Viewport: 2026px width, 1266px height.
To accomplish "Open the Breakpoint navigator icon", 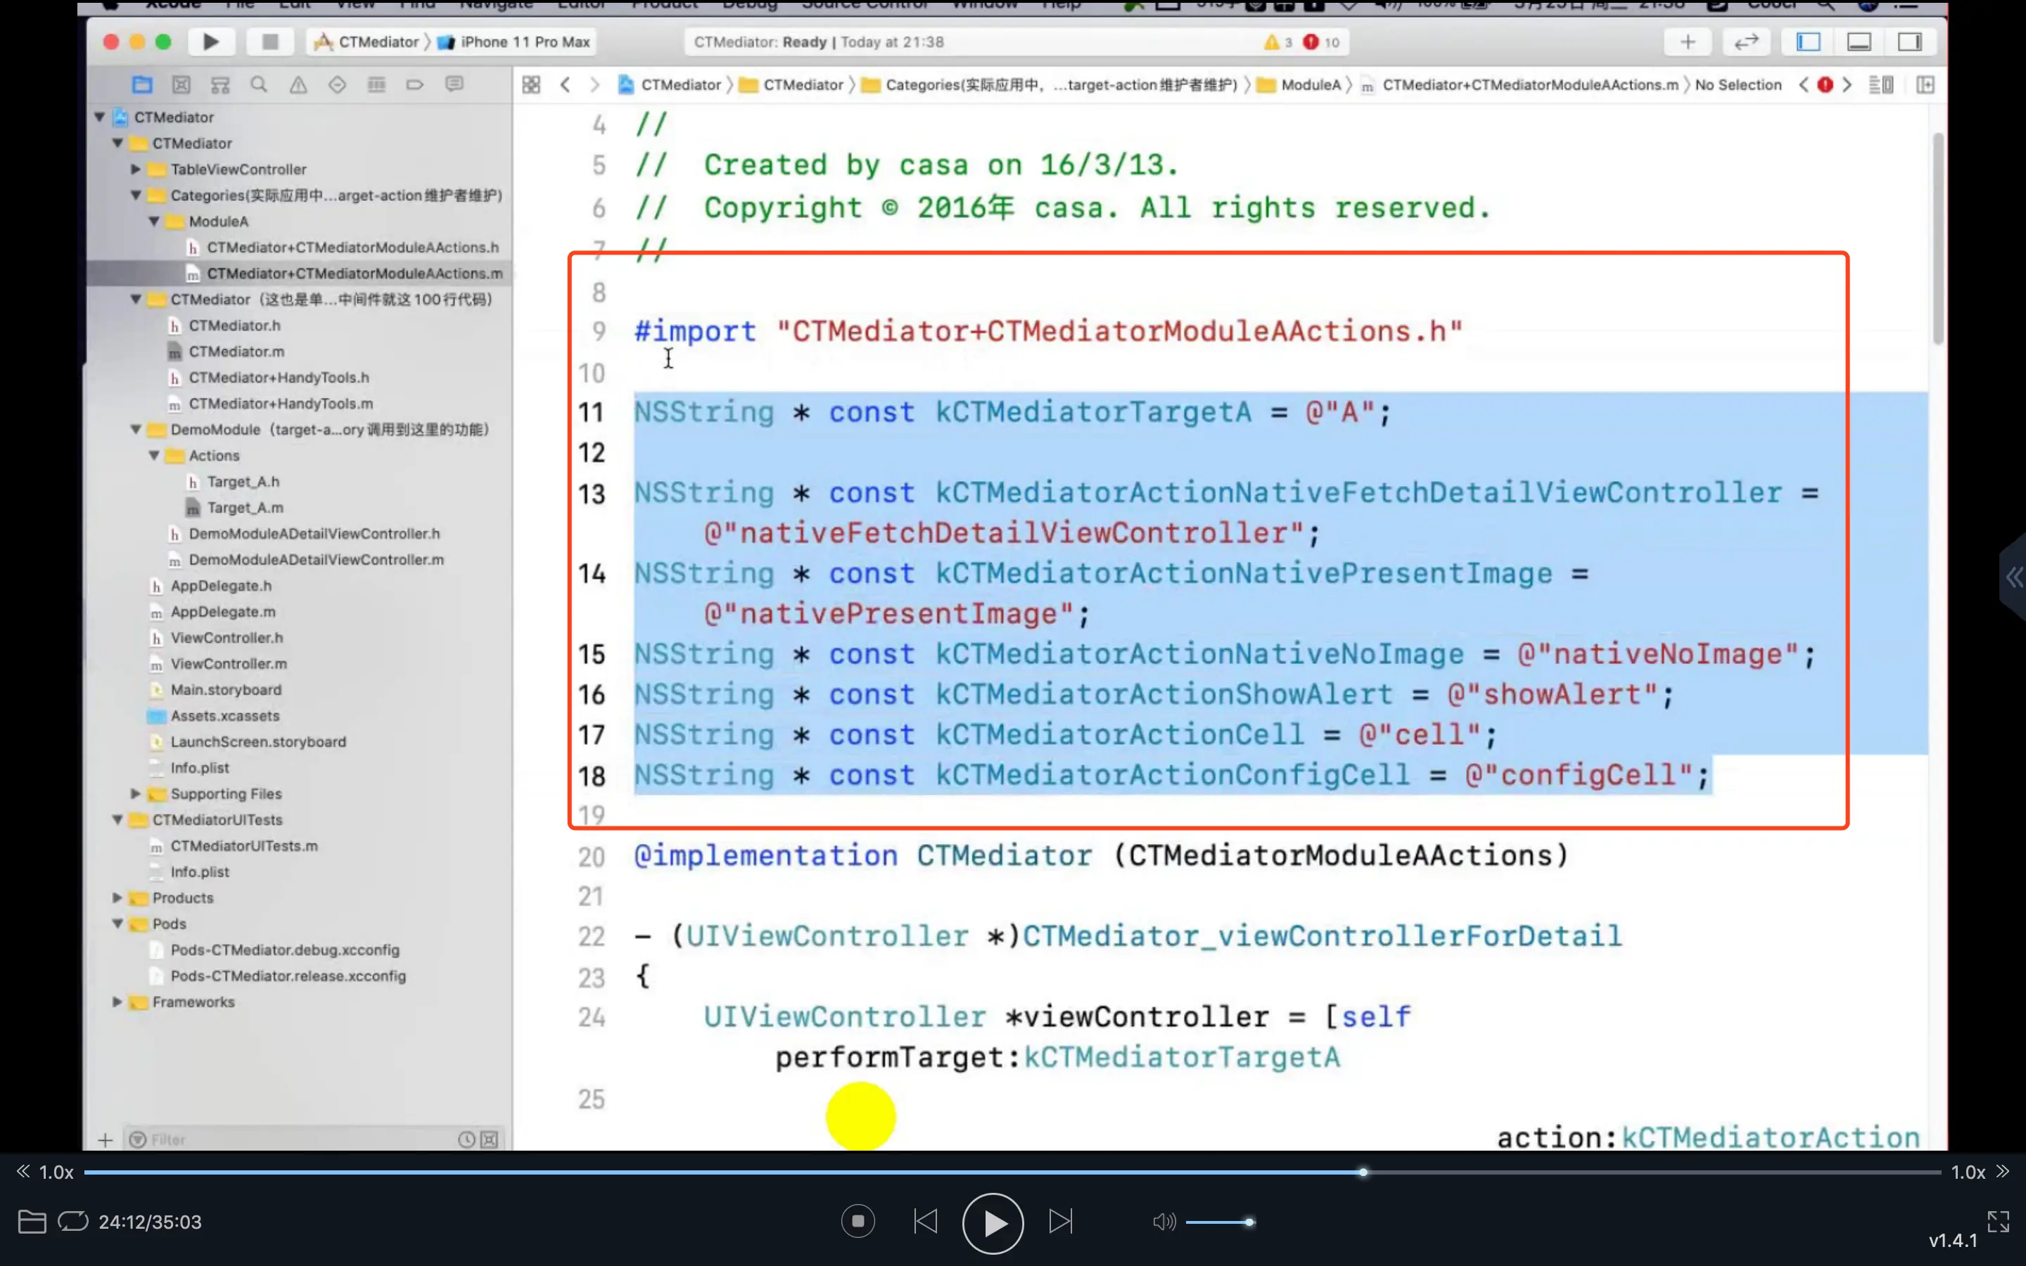I will [415, 84].
